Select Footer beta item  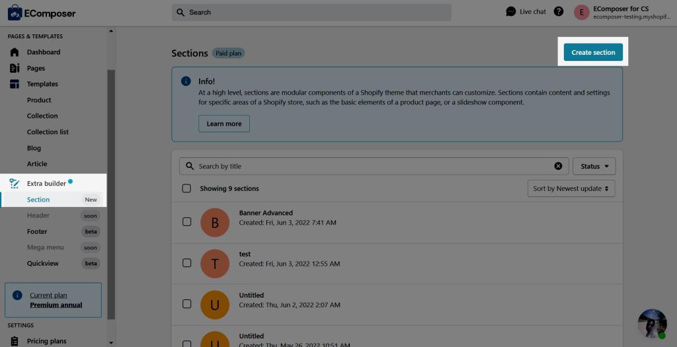tap(37, 231)
